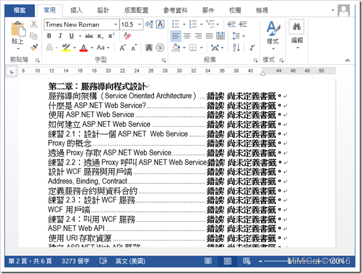Switch to Web Layout view
This screenshot has height=274, width=362.
(247, 261)
